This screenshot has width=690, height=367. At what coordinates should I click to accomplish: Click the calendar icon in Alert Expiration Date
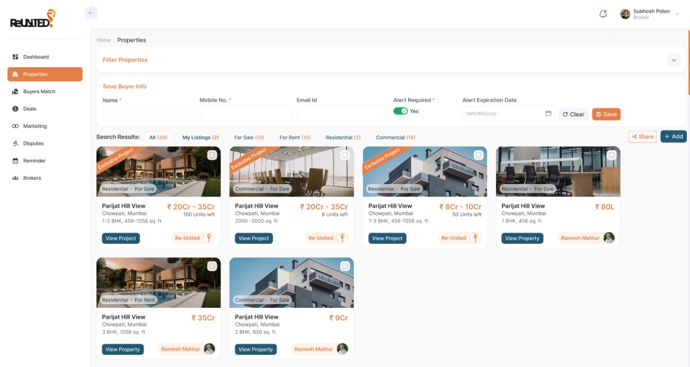coord(548,114)
